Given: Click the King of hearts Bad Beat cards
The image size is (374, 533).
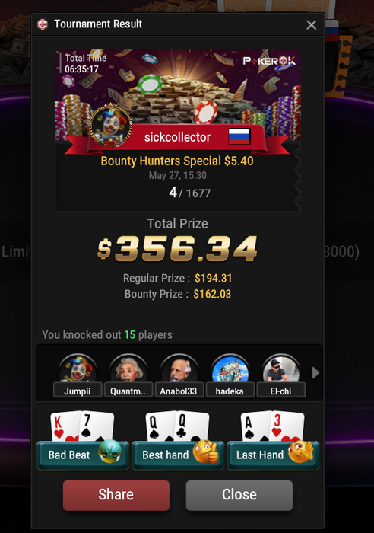Looking at the screenshot, I should tap(82, 426).
